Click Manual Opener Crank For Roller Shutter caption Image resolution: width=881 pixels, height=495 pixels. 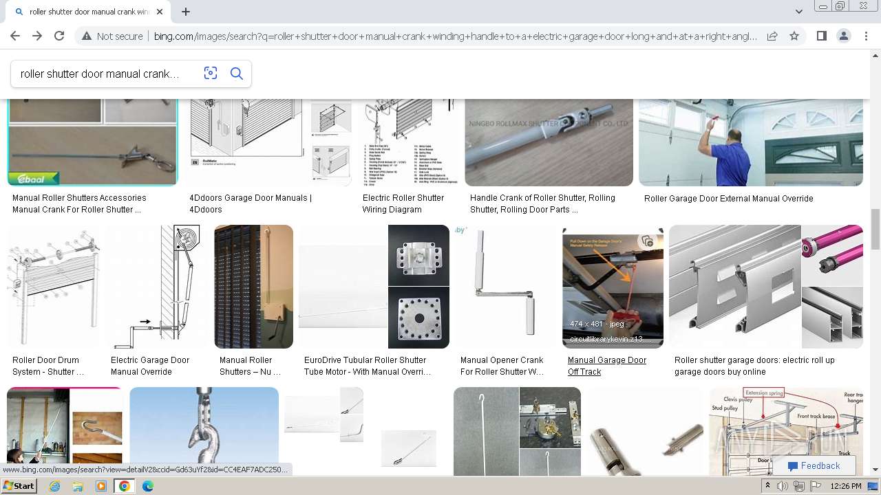tap(502, 366)
